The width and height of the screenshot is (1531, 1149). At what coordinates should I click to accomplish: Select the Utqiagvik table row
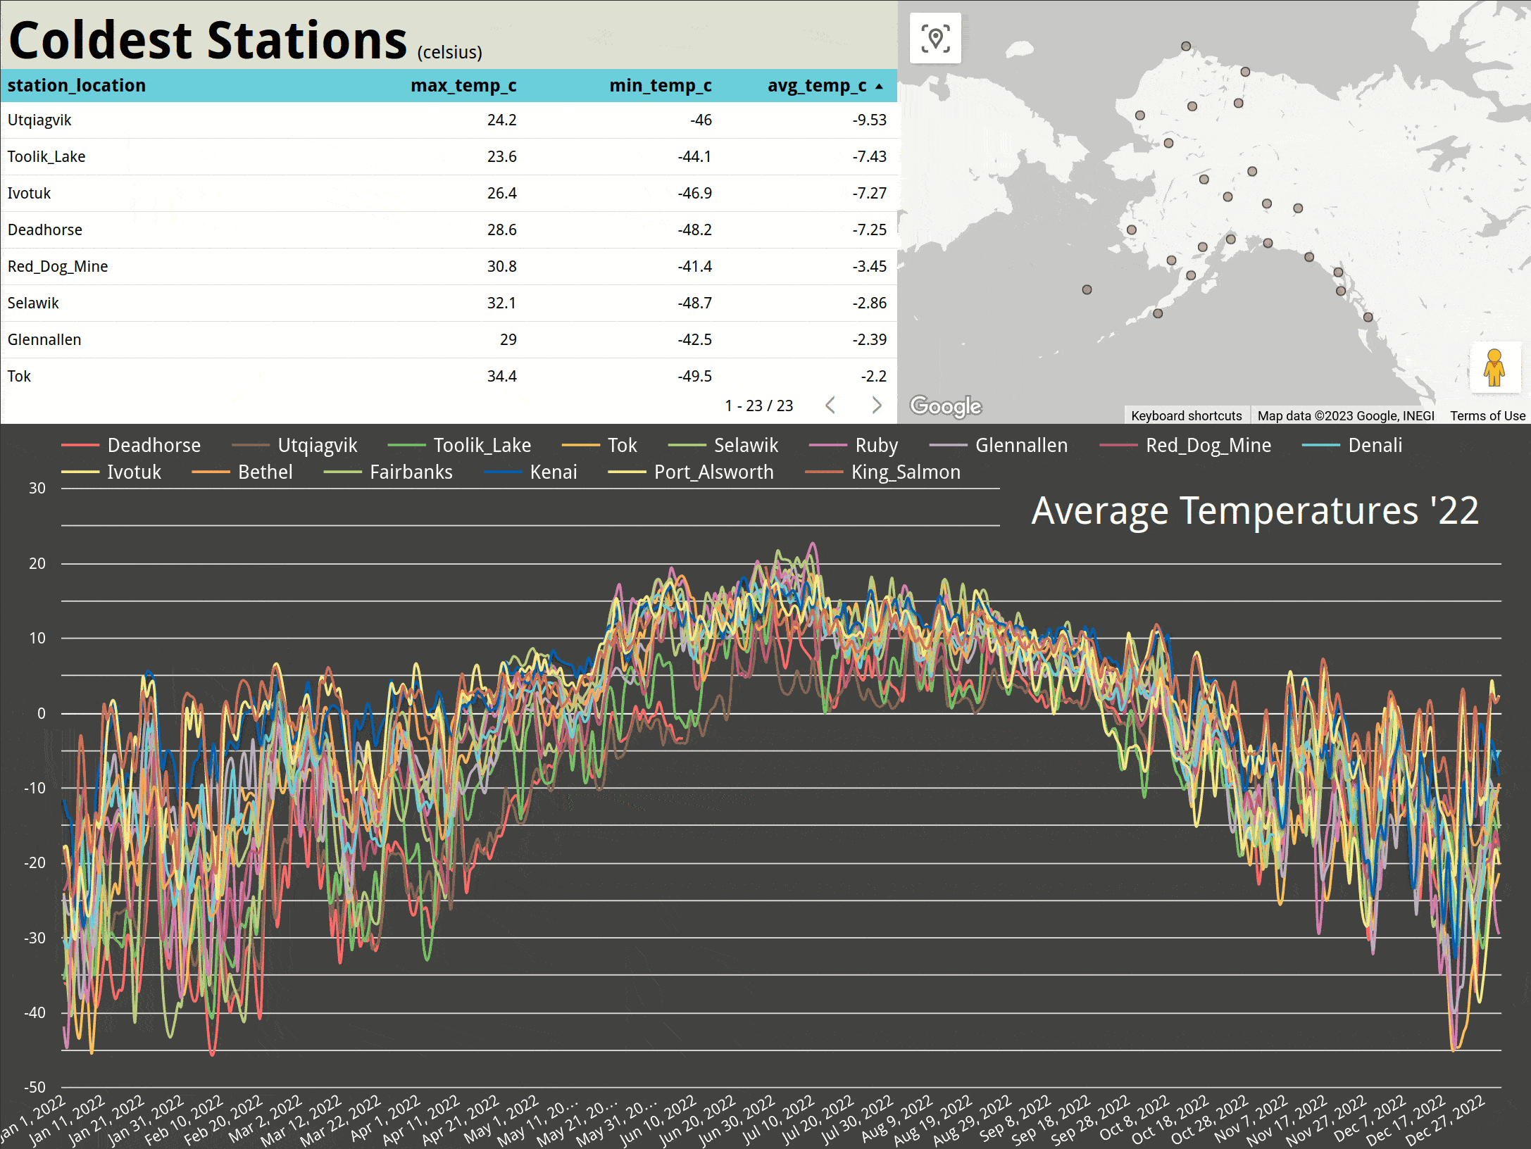[x=39, y=120]
